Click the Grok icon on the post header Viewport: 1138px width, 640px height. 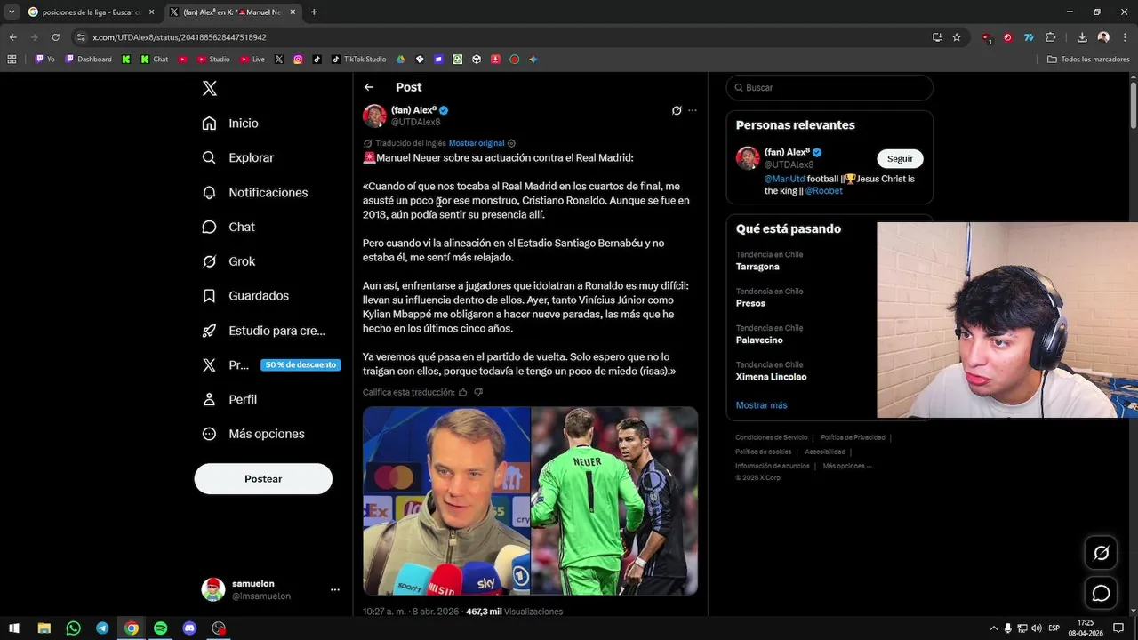tap(677, 110)
